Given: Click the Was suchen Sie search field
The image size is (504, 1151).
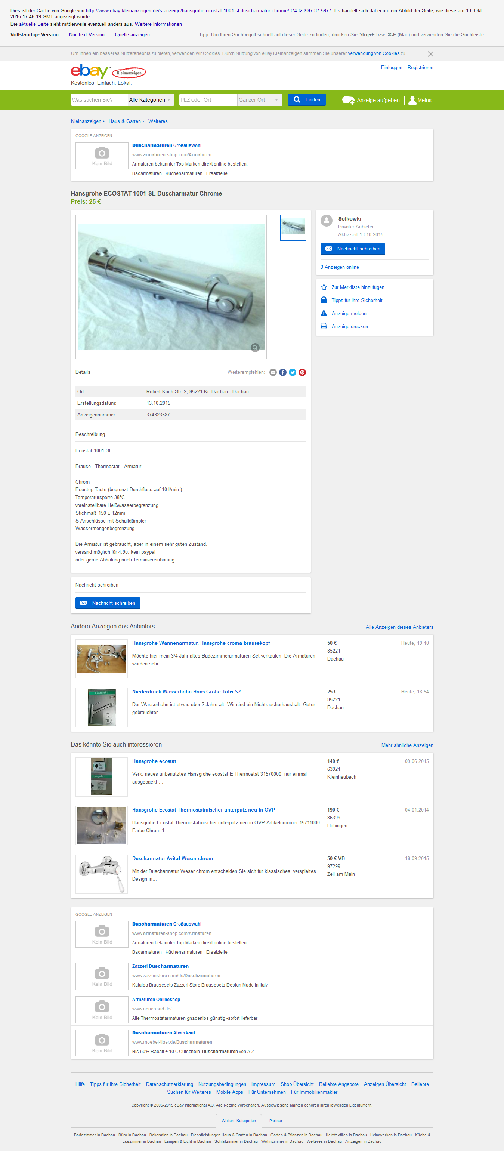Looking at the screenshot, I should pyautogui.click(x=99, y=100).
